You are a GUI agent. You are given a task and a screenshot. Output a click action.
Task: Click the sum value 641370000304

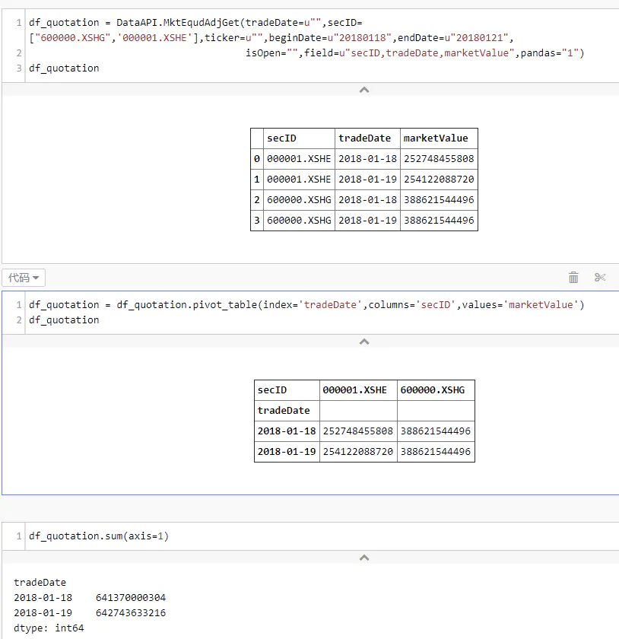(131, 597)
